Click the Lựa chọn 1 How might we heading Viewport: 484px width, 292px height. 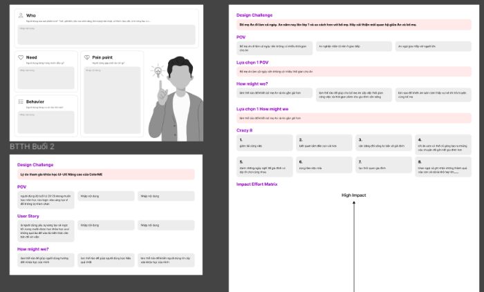262,109
